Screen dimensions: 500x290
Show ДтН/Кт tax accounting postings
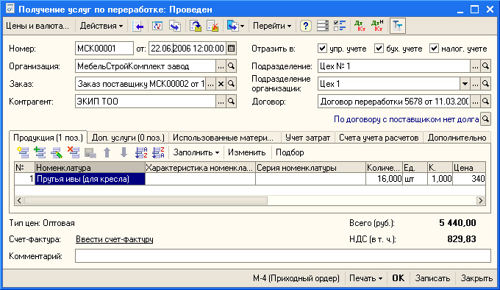377,26
